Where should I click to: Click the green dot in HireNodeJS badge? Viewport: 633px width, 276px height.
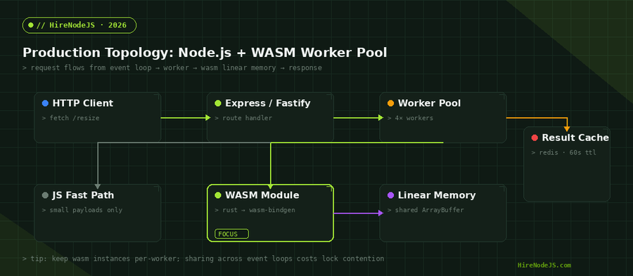point(31,25)
